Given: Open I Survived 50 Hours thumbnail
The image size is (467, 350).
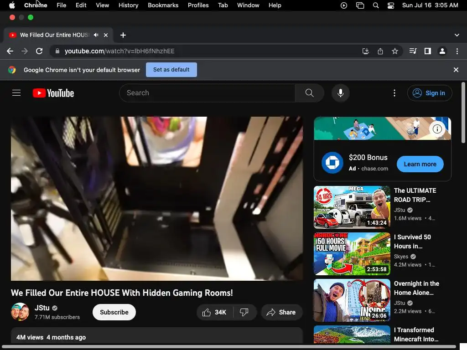Looking at the screenshot, I should tap(352, 253).
